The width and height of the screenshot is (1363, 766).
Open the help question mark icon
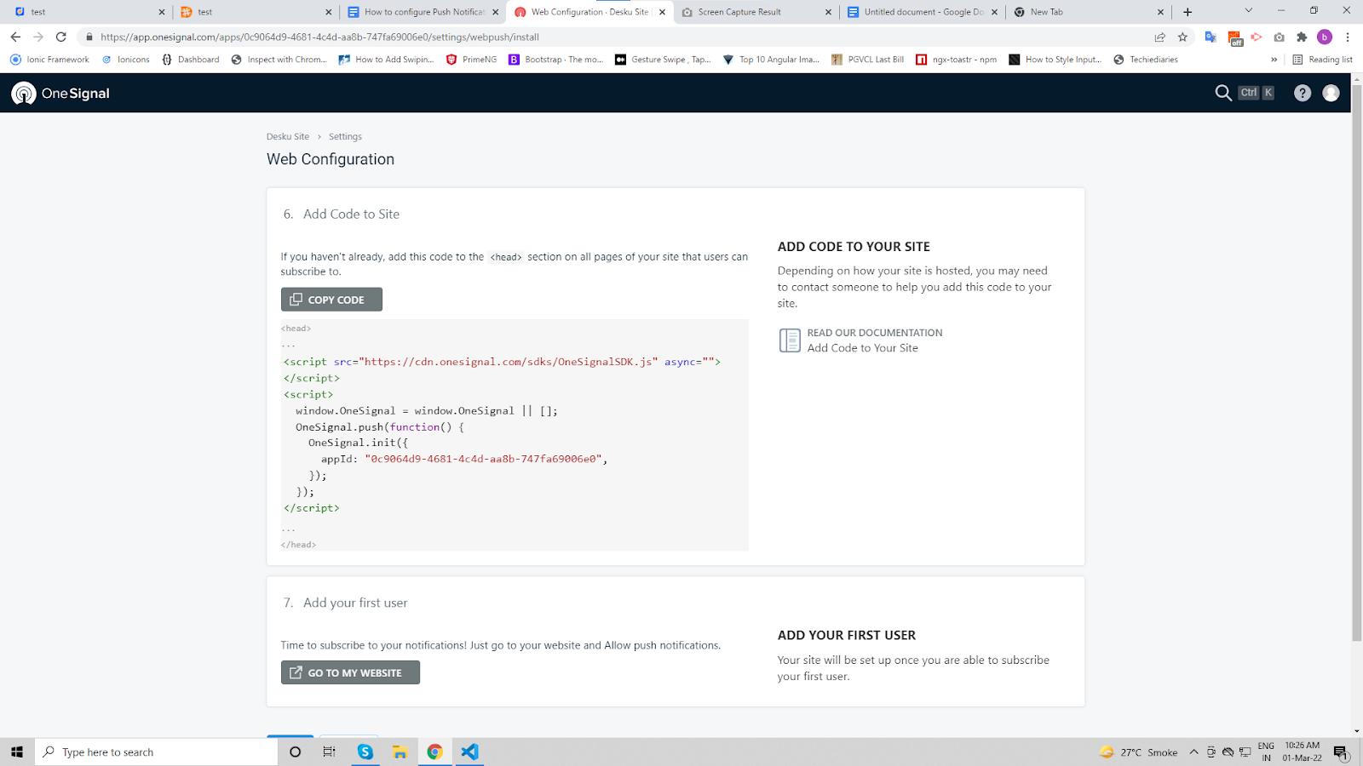click(x=1302, y=93)
